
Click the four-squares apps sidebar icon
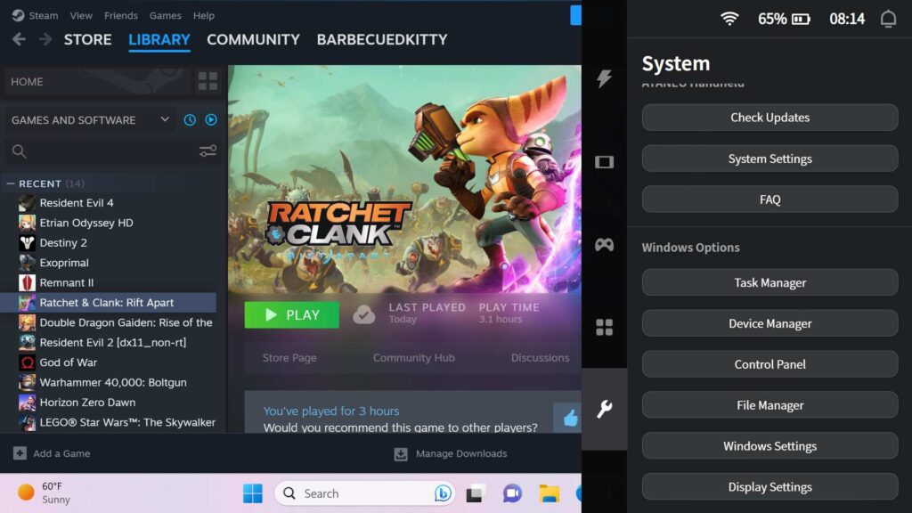click(604, 327)
